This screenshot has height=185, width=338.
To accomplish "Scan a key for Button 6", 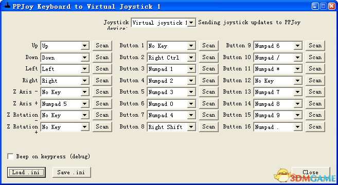I will point(209,104).
